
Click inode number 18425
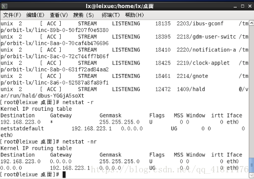tap(163, 63)
